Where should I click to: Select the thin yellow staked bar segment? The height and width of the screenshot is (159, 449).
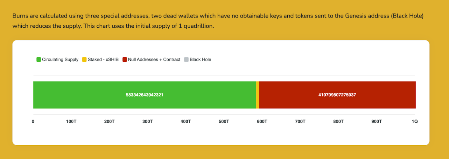pyautogui.click(x=257, y=95)
